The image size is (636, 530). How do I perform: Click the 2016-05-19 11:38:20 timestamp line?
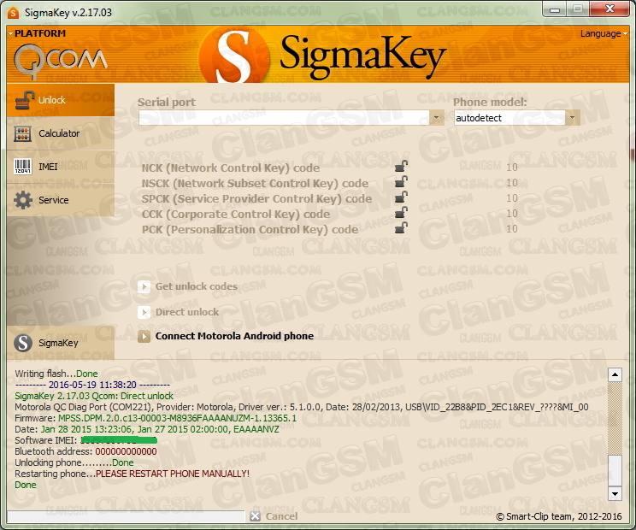[x=92, y=385]
